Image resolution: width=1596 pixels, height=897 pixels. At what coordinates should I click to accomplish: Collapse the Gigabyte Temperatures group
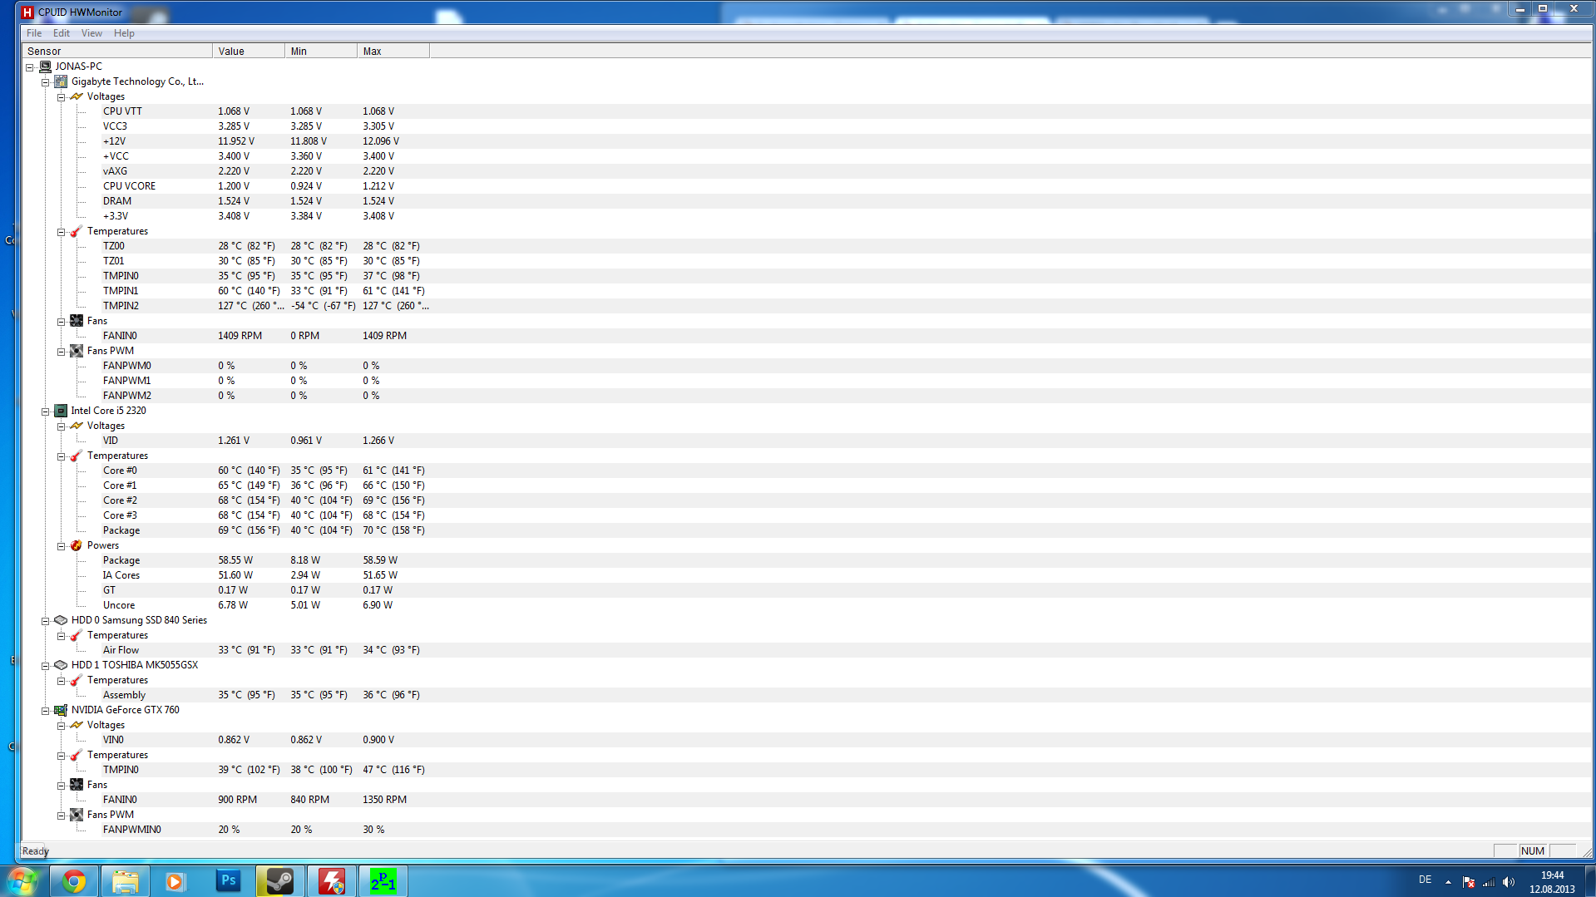(61, 232)
